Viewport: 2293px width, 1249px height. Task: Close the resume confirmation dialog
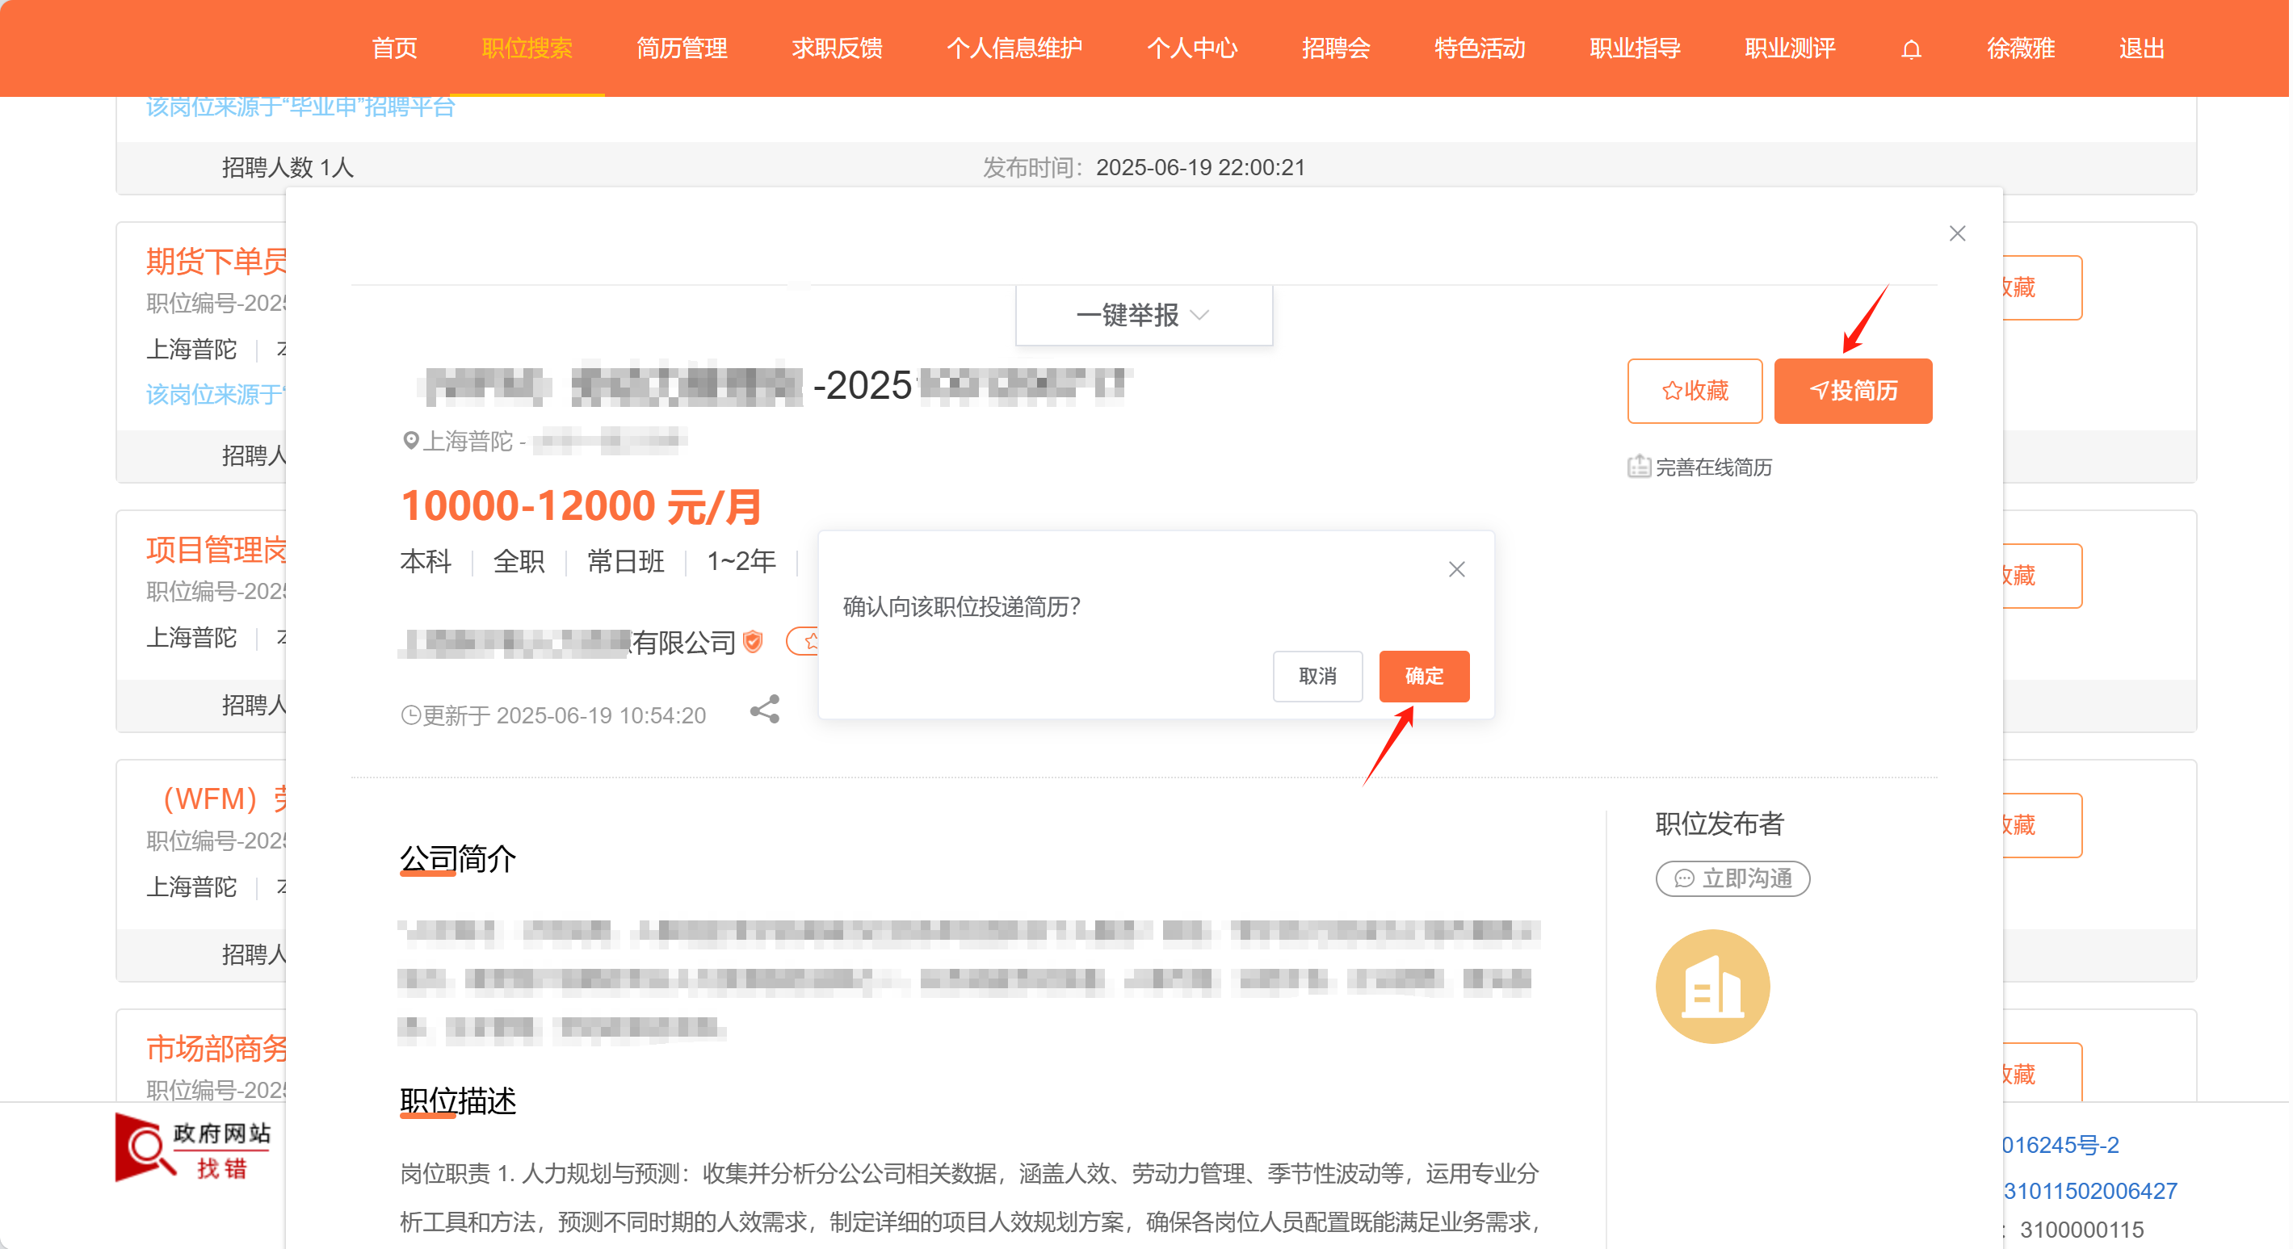(1456, 569)
